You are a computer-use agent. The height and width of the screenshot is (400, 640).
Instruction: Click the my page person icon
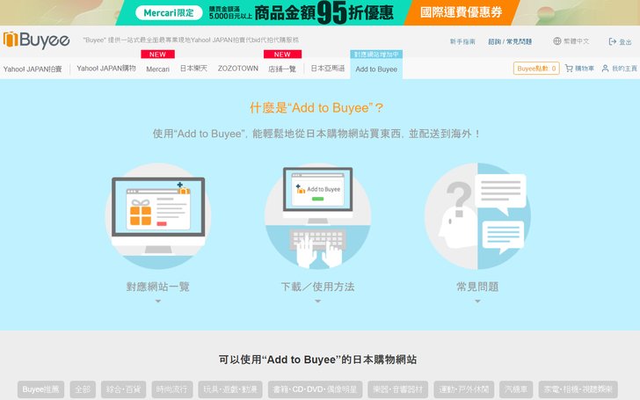pyautogui.click(x=606, y=69)
